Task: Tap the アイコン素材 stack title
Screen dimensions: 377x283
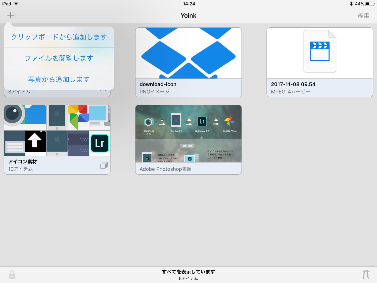Action: [23, 161]
